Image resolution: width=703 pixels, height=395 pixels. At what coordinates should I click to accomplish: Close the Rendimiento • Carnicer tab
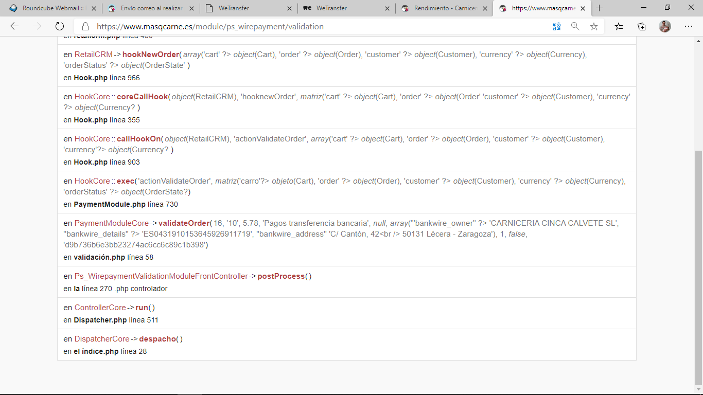485,8
